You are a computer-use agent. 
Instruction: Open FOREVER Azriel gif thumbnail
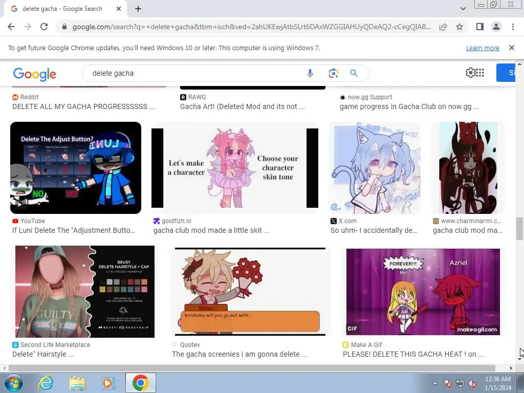(x=423, y=291)
